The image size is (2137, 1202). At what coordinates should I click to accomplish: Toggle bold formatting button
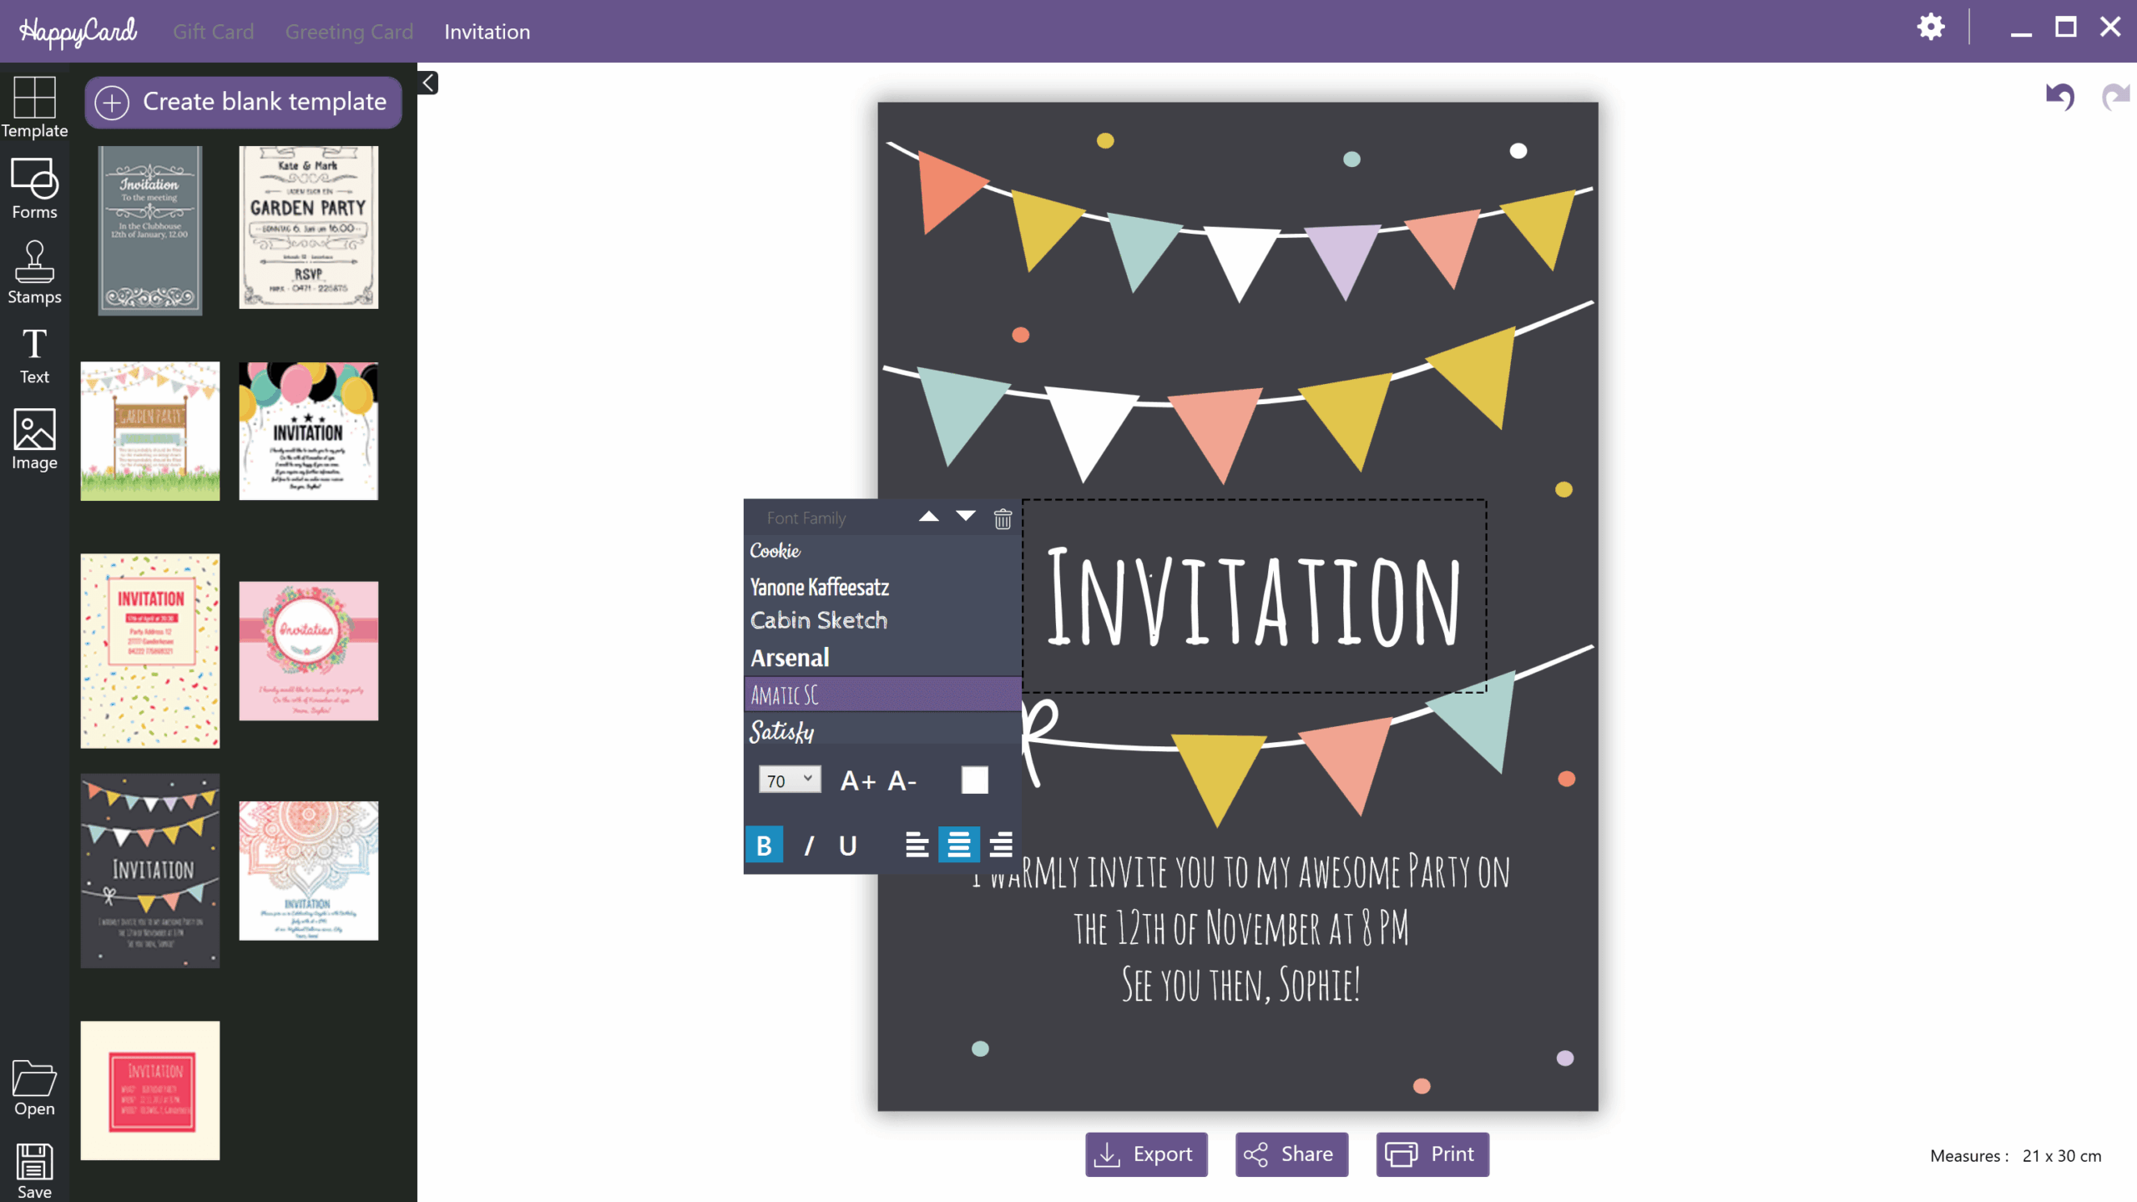click(x=763, y=846)
